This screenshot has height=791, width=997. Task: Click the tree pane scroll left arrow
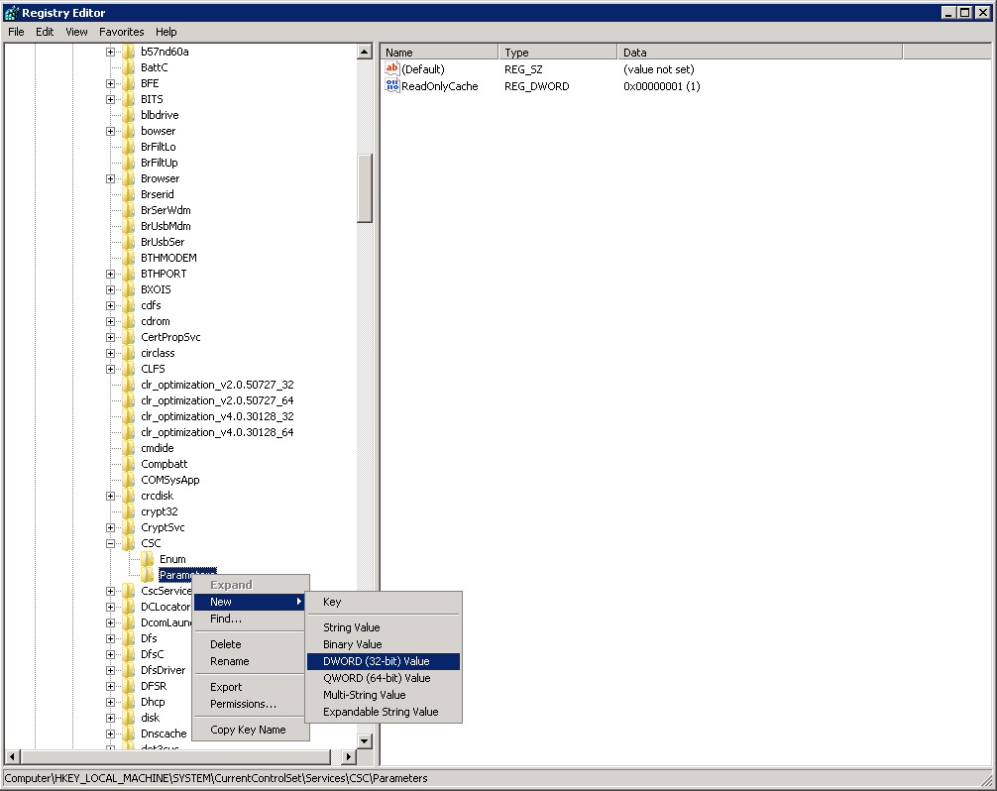pyautogui.click(x=12, y=757)
